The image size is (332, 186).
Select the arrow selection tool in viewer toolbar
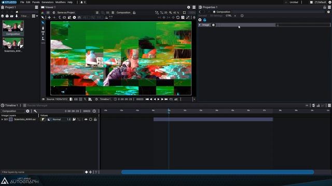(x=43, y=18)
